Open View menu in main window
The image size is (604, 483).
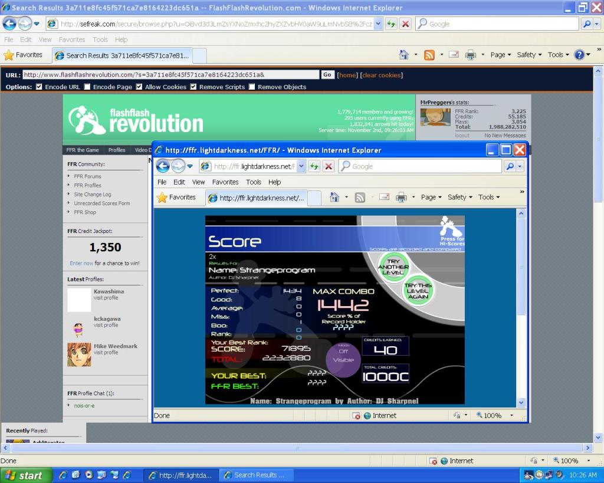[45, 40]
